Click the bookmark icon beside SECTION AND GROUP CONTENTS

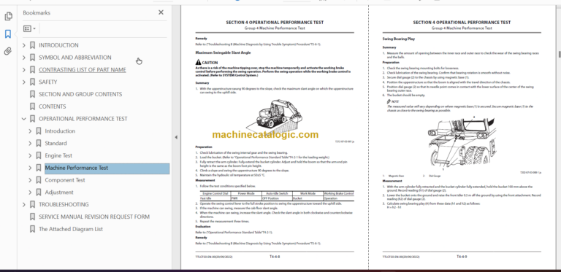tap(32, 94)
